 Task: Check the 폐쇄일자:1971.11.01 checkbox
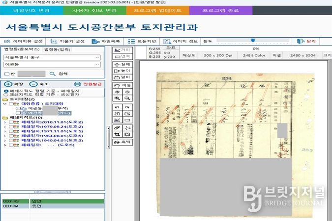11,131
